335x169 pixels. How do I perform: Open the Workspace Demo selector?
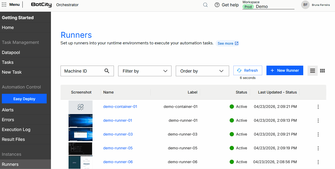click(268, 7)
